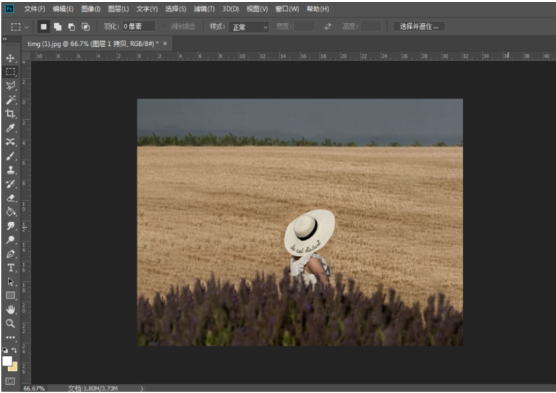Activate the Crop tool
Image resolution: width=556 pixels, height=393 pixels.
click(11, 114)
